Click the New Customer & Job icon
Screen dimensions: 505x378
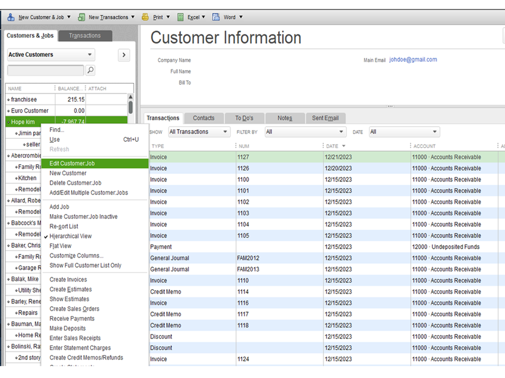11,17
